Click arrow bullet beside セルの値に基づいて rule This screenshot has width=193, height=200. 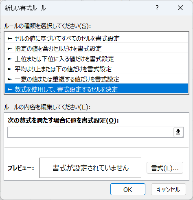click(10, 39)
